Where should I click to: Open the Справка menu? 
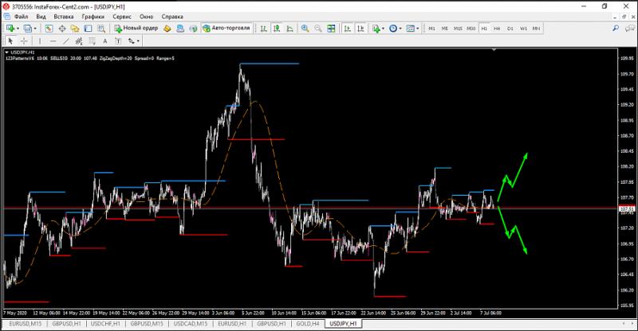click(x=172, y=17)
